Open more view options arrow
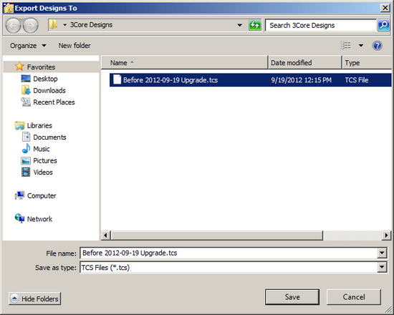Image resolution: width=394 pixels, height=315 pixels. coord(361,46)
